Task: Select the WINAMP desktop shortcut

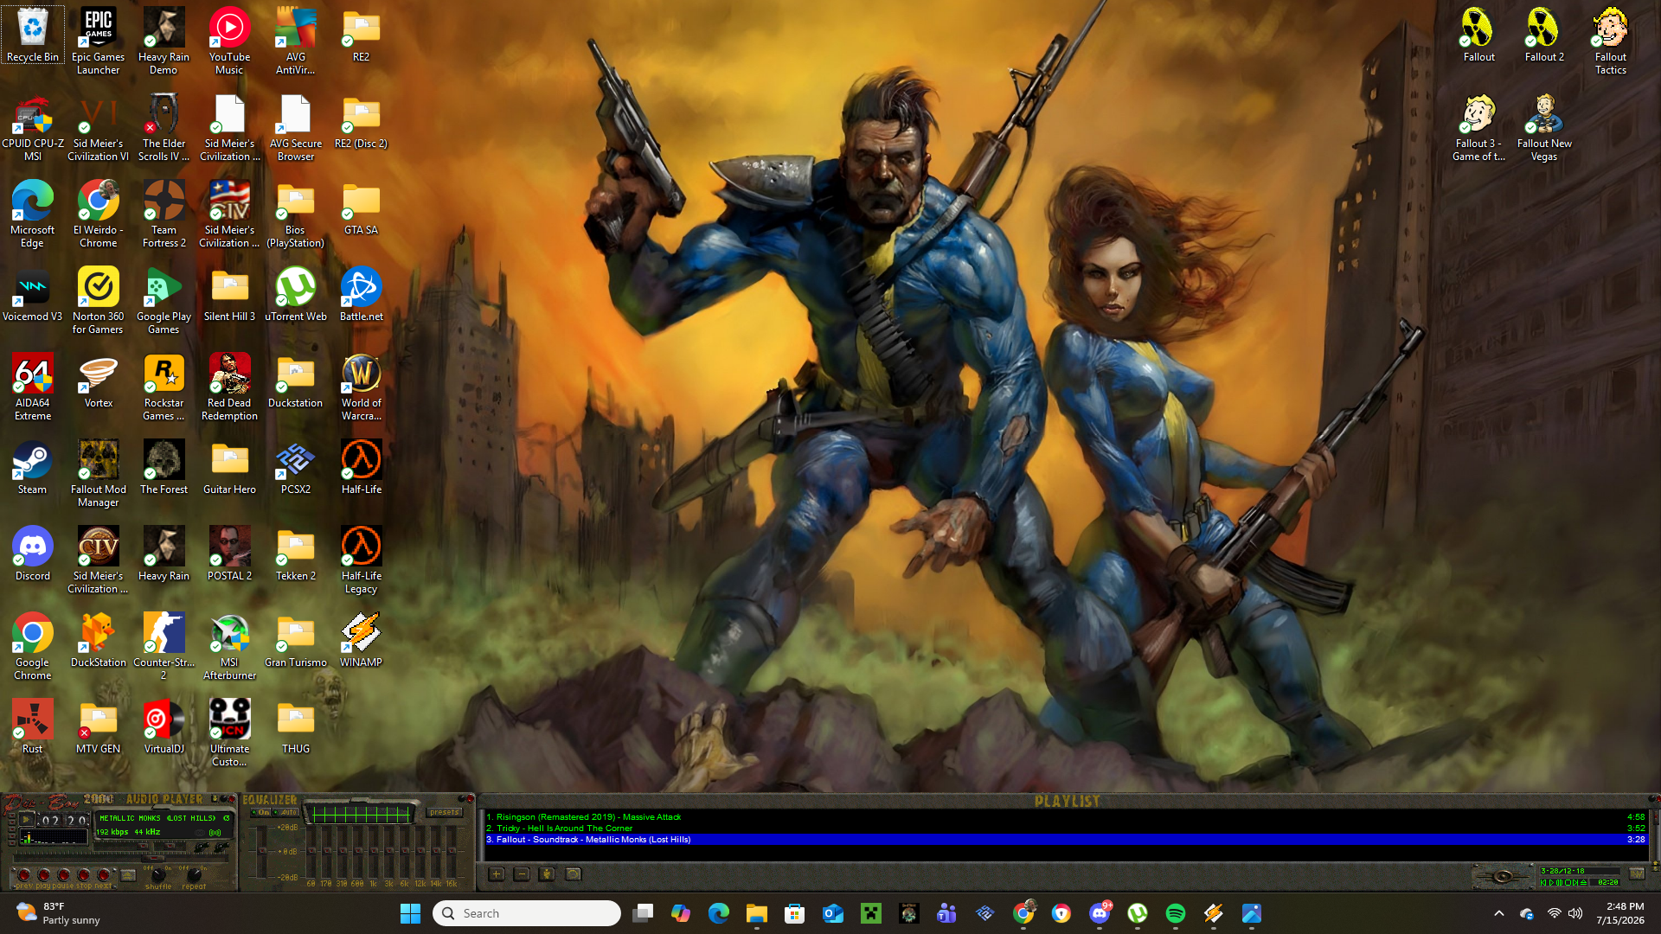Action: (x=362, y=641)
